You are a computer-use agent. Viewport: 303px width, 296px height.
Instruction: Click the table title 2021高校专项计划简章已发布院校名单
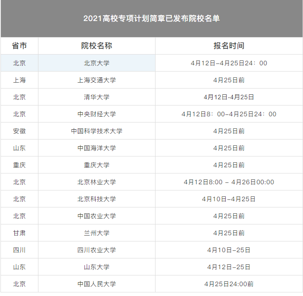pyautogui.click(x=151, y=19)
